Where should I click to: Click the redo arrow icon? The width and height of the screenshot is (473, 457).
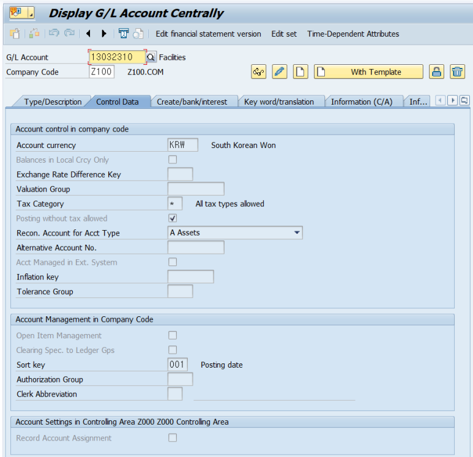69,33
